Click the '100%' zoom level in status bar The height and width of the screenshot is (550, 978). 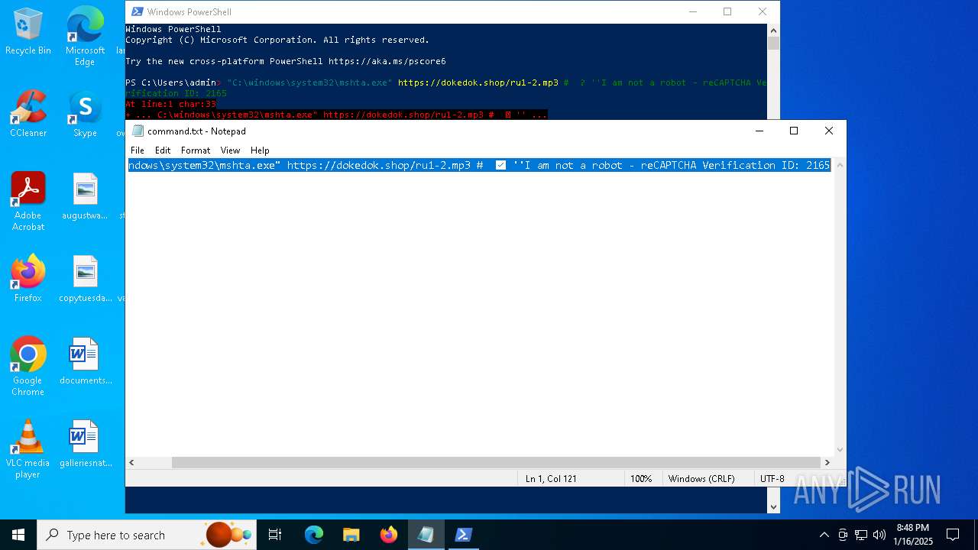point(641,479)
